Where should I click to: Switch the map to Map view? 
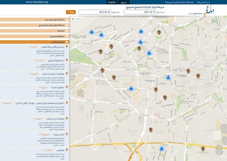click(x=73, y=19)
